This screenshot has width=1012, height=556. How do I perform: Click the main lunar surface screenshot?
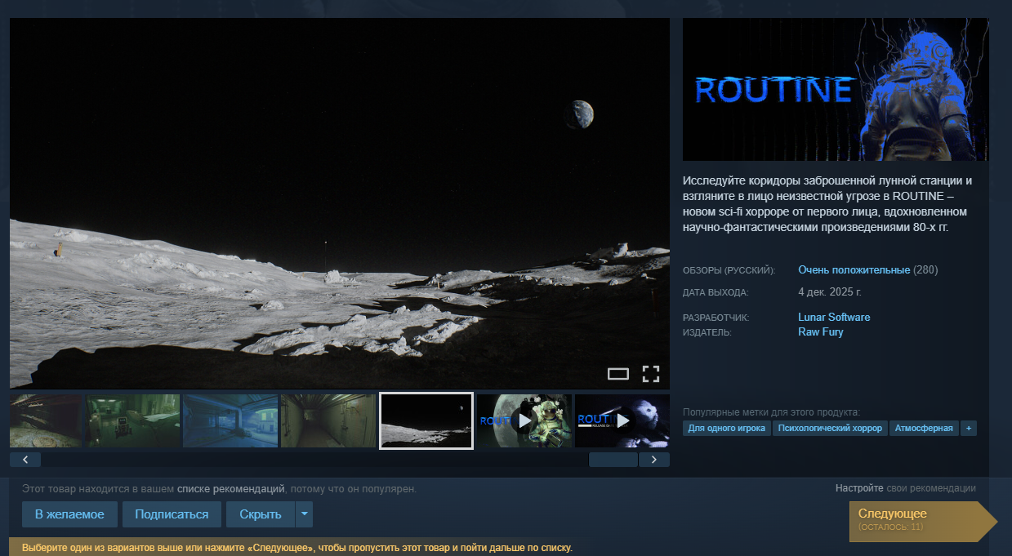[x=340, y=203]
